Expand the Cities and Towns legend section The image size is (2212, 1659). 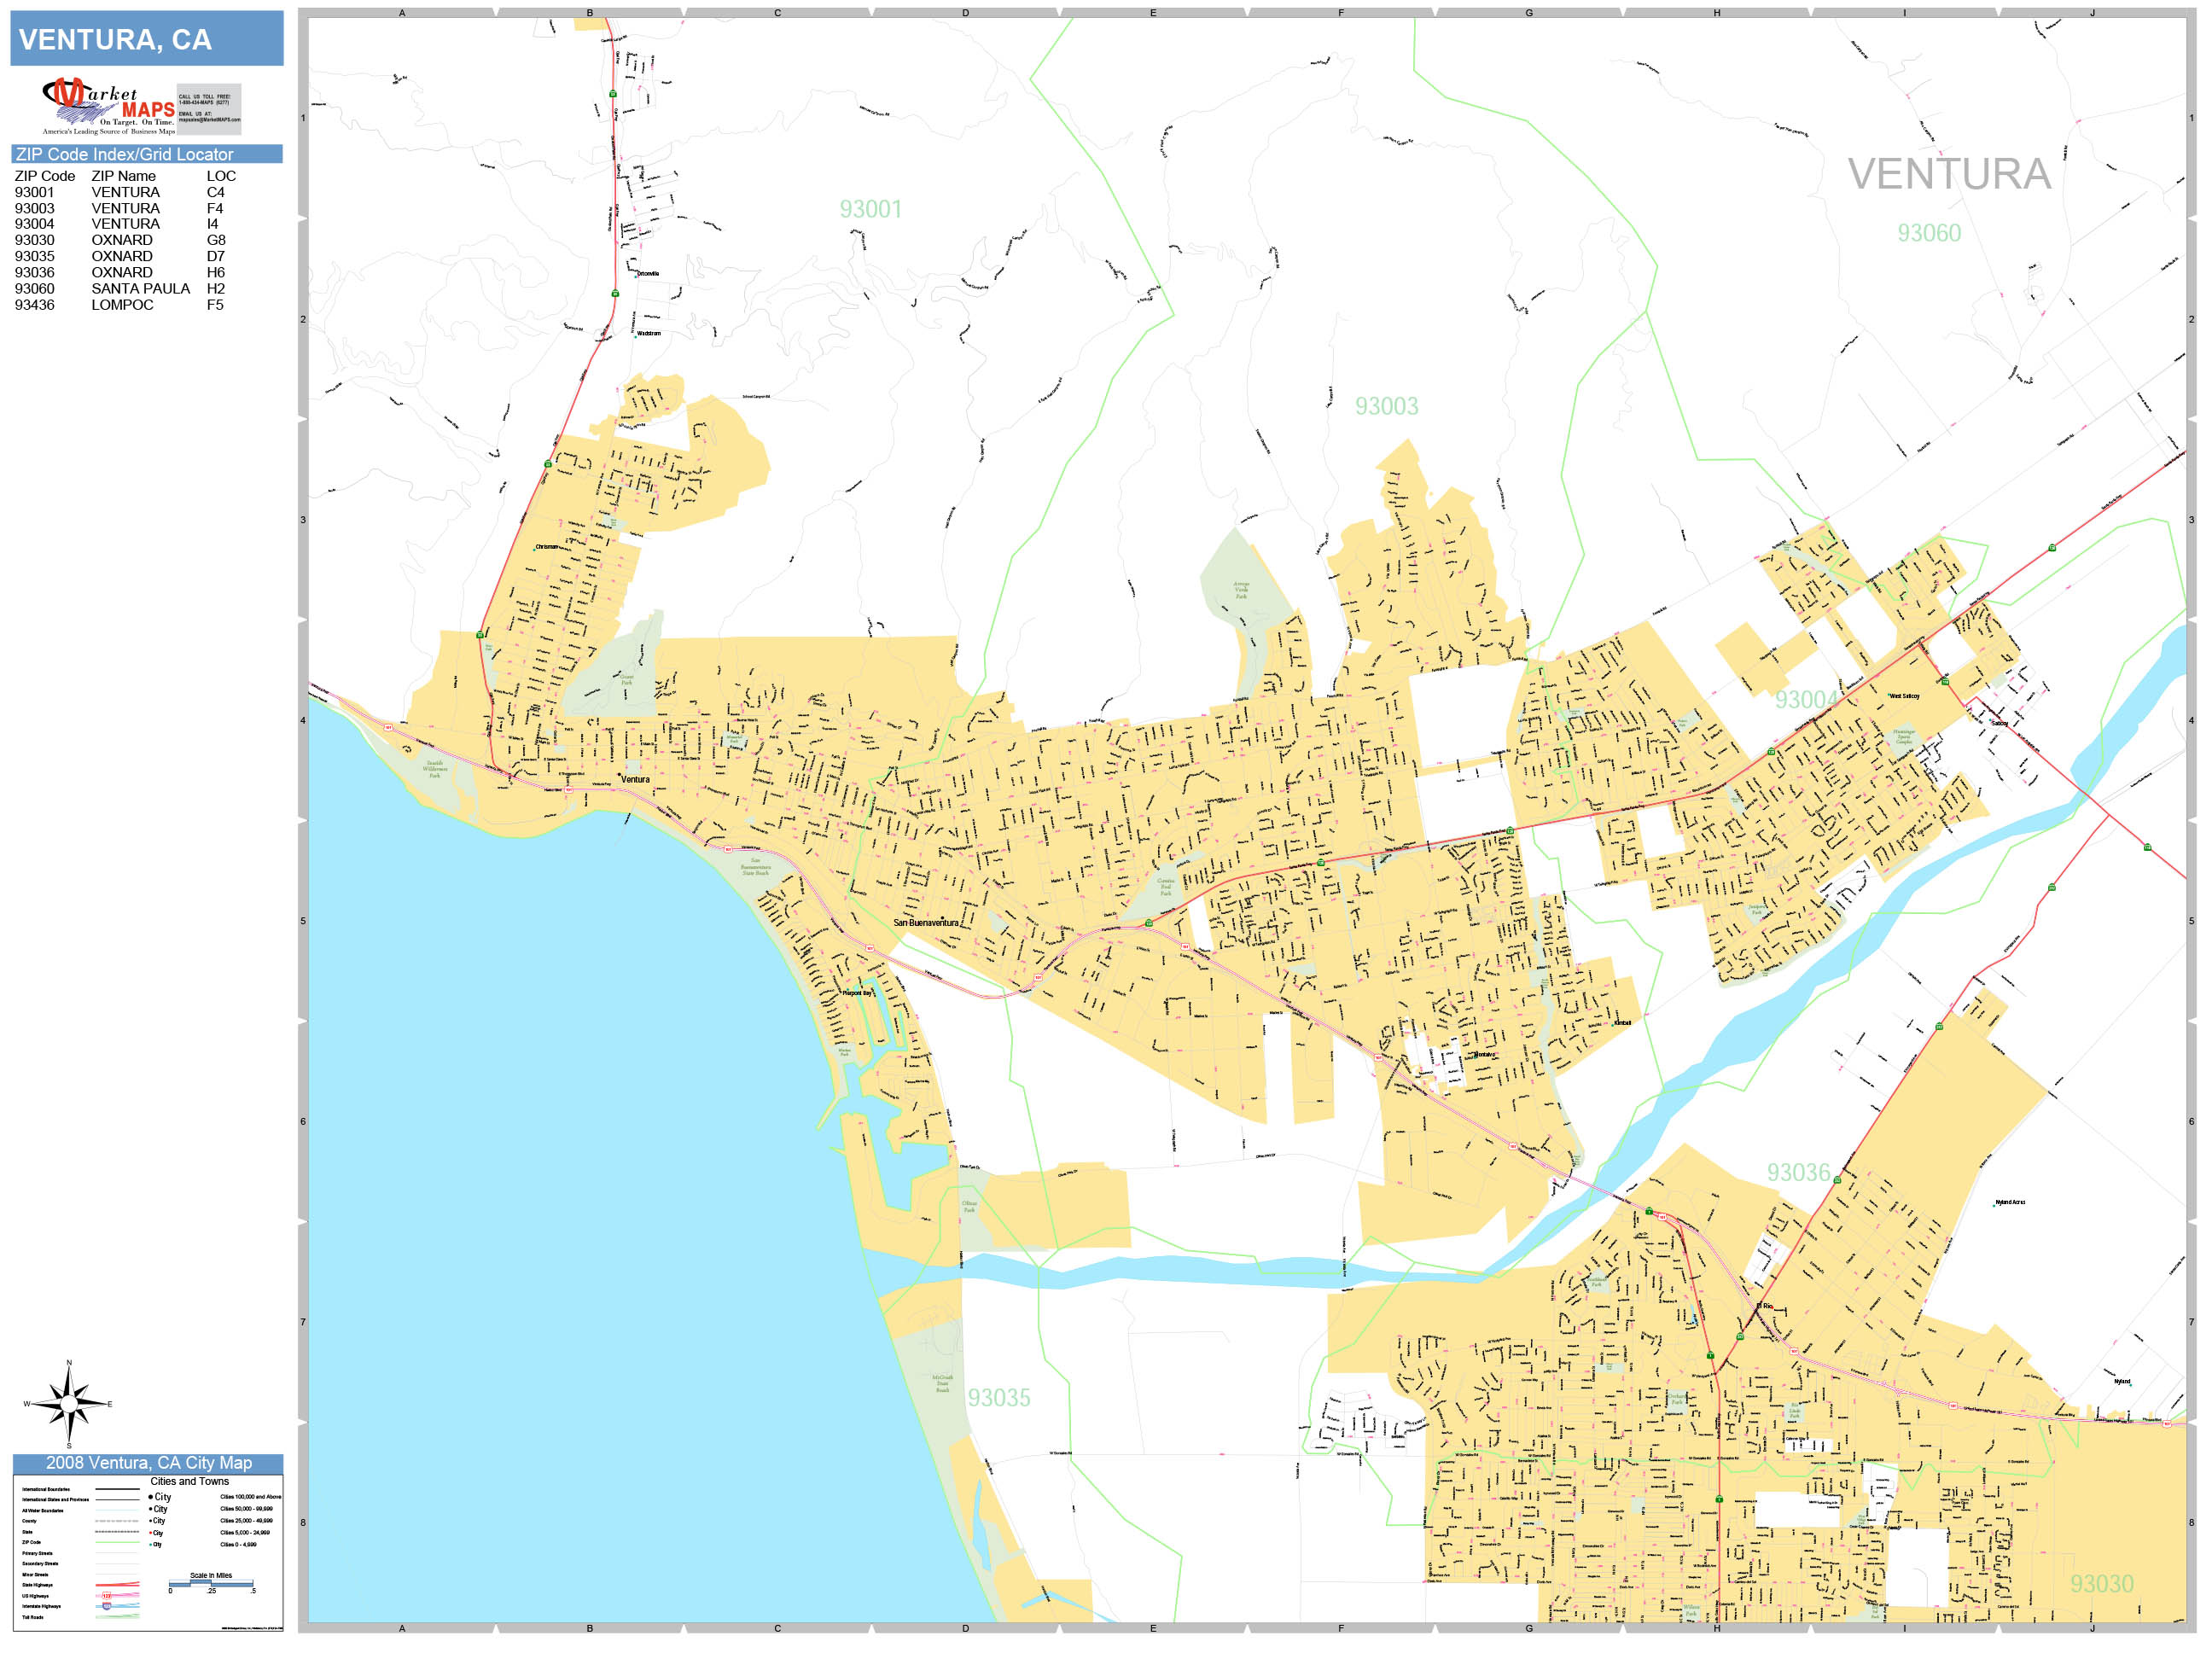pos(190,1481)
